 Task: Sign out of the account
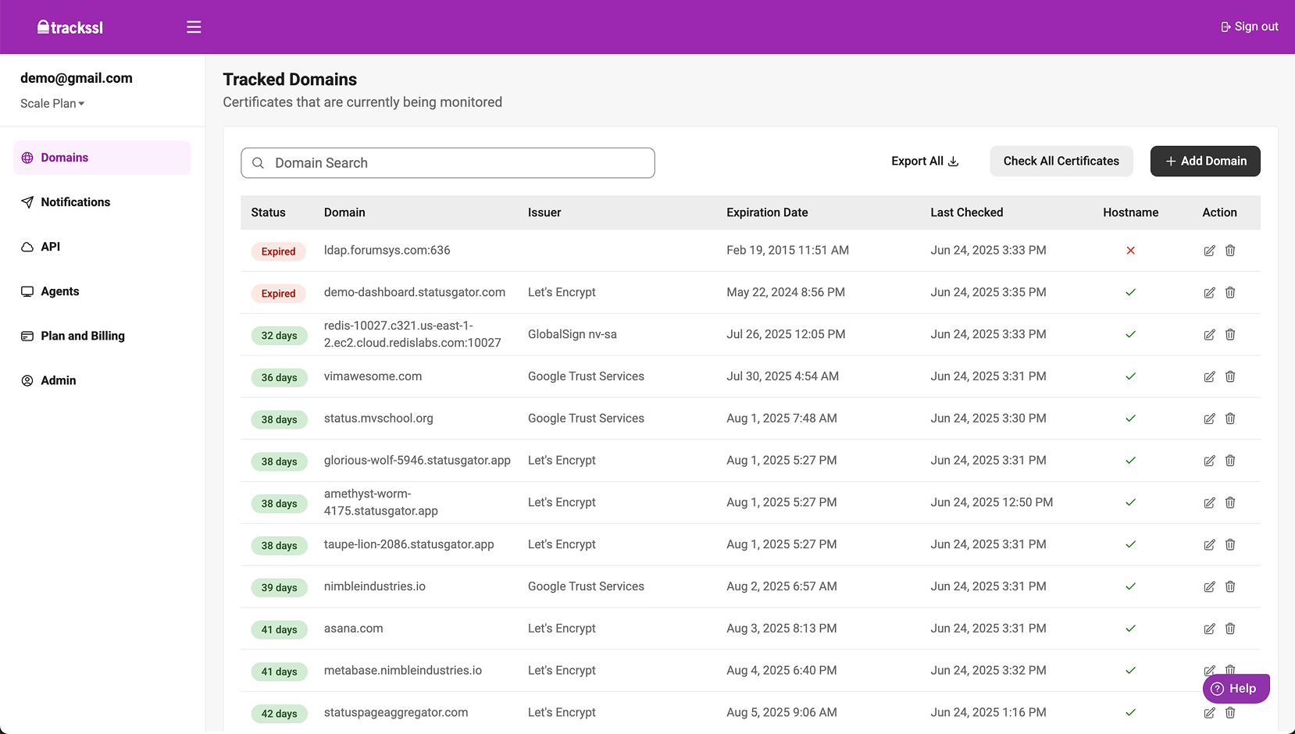(x=1250, y=27)
